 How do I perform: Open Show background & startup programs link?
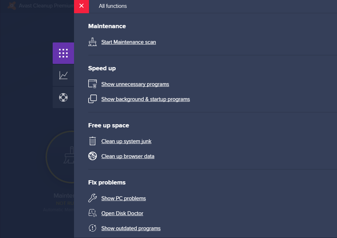pos(146,99)
